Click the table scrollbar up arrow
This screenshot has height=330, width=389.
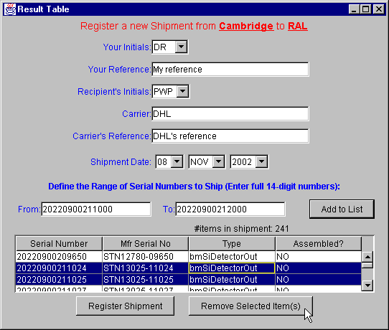(x=367, y=257)
